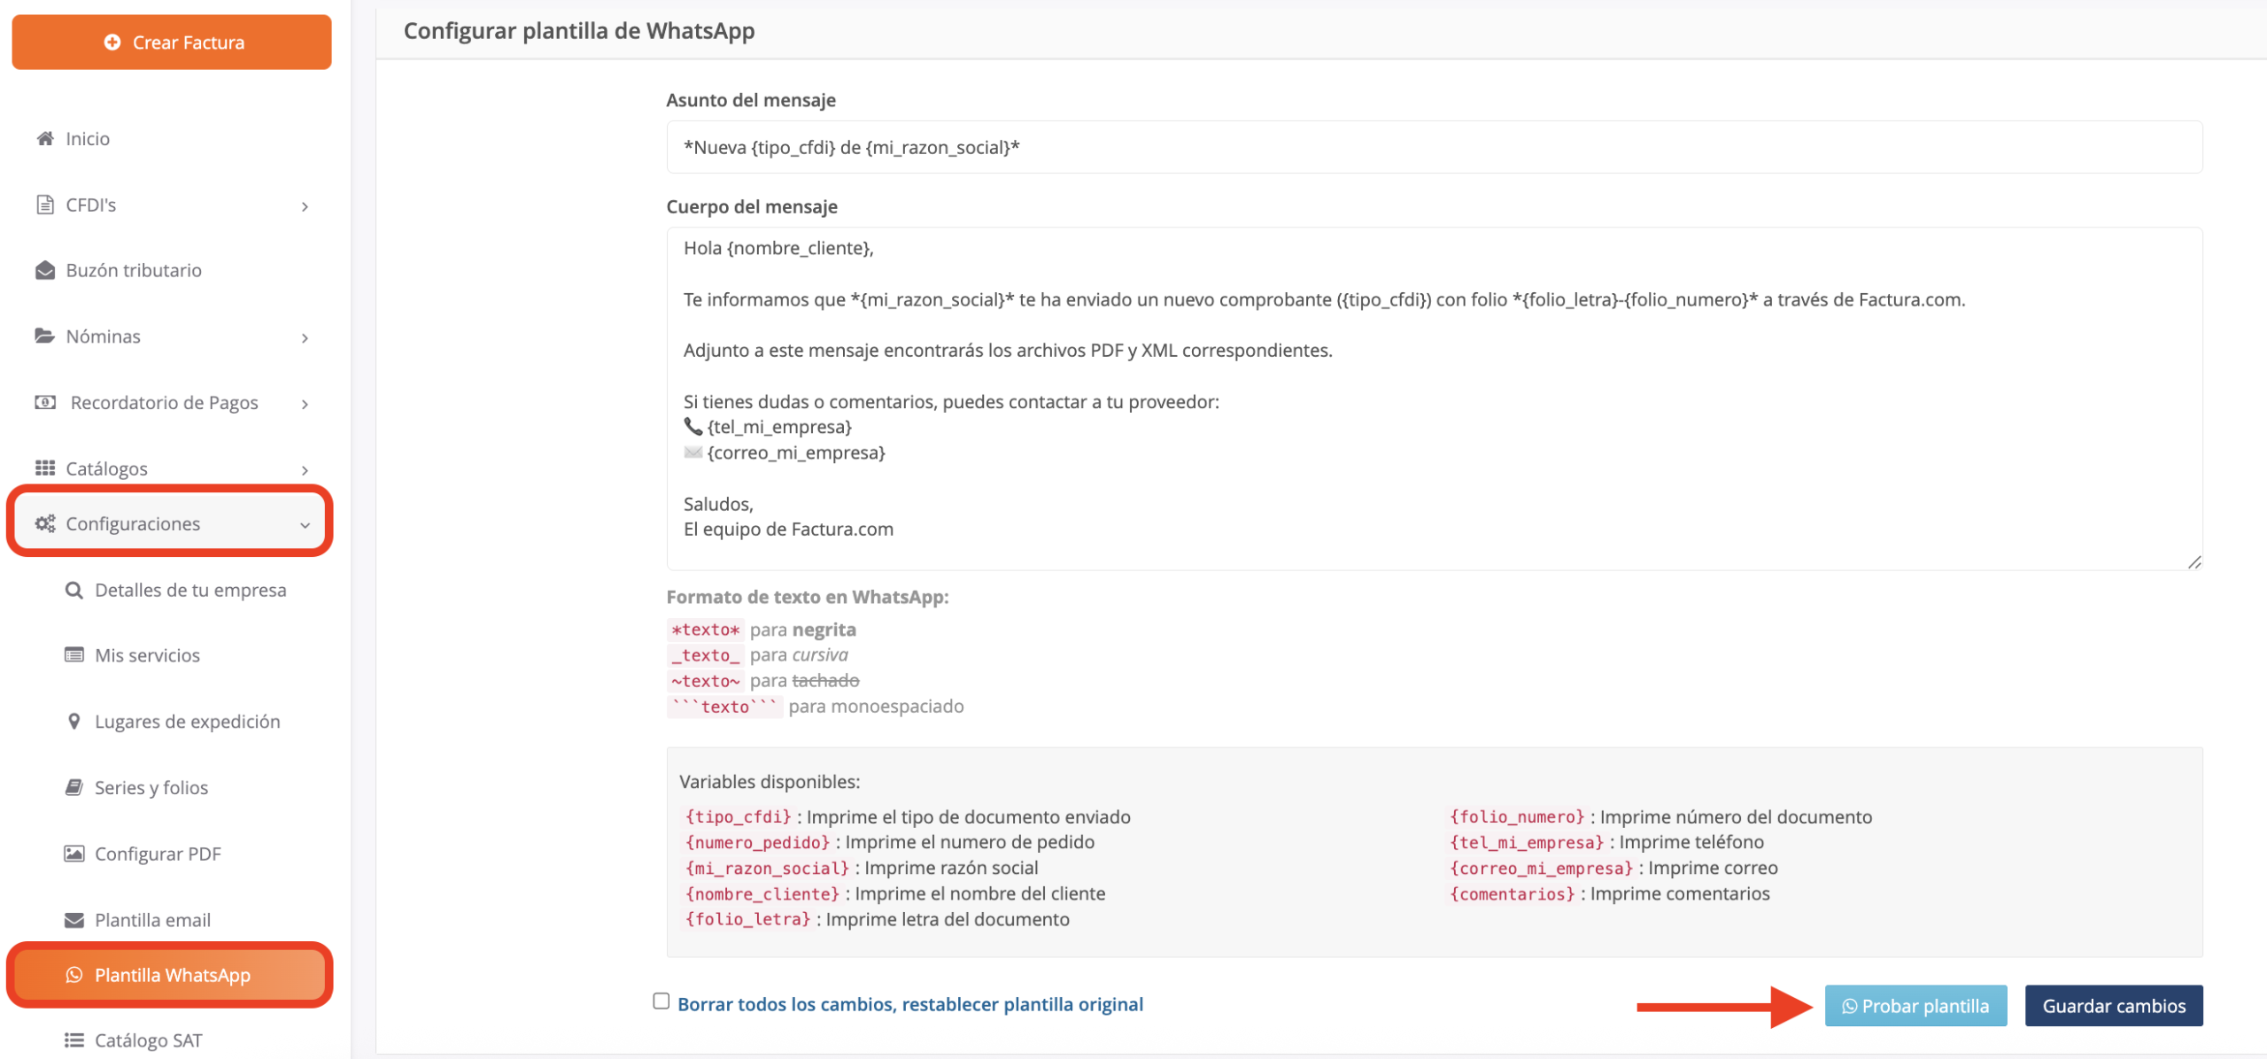Click the Guardar cambios button
The height and width of the screenshot is (1059, 2267).
[2114, 1006]
